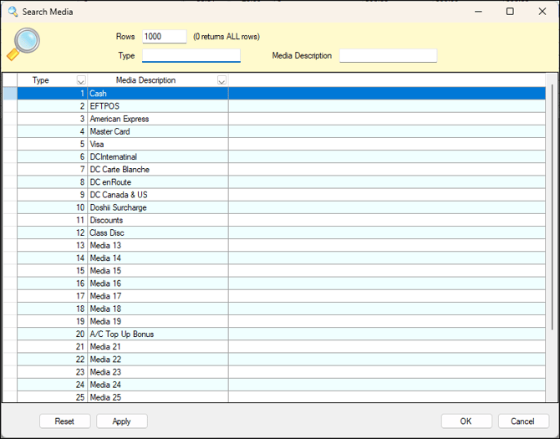Select the Discounts row

(x=281, y=220)
